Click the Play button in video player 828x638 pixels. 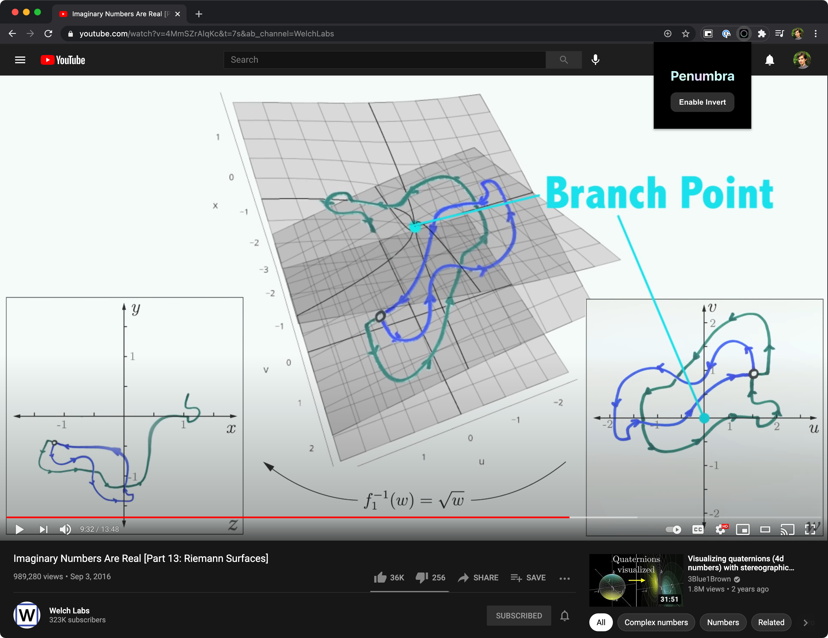point(19,529)
